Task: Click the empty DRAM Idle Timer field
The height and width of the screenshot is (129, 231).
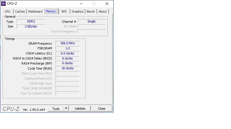Action: (68, 83)
